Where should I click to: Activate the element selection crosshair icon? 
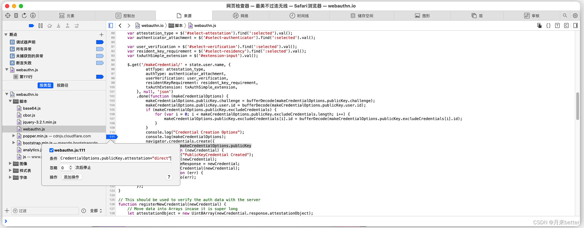[x=8, y=15]
